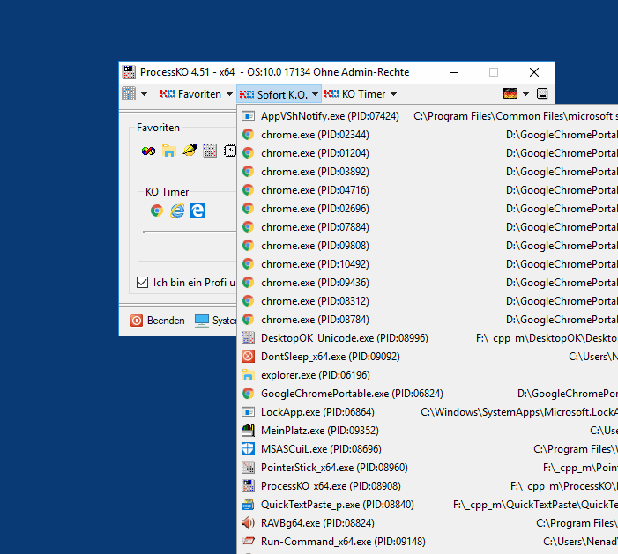Click the Internet Explorer icon under KO Timer
The image size is (618, 554).
tap(177, 211)
